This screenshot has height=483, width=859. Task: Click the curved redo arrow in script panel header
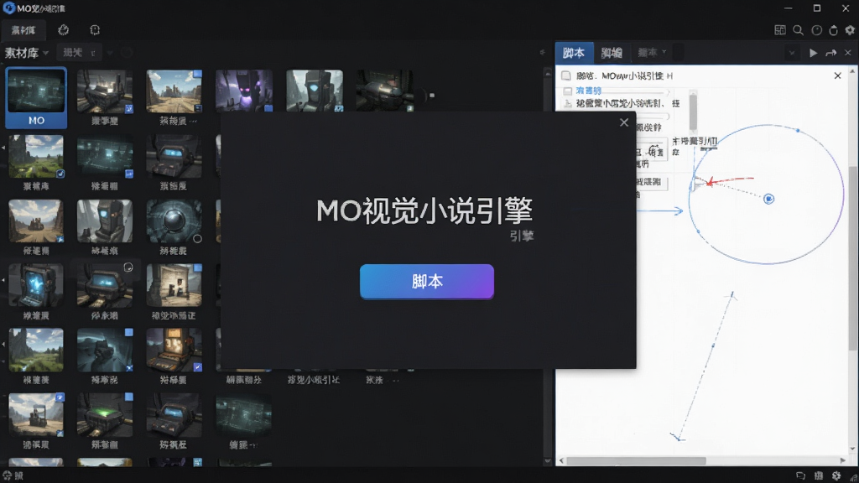click(831, 53)
